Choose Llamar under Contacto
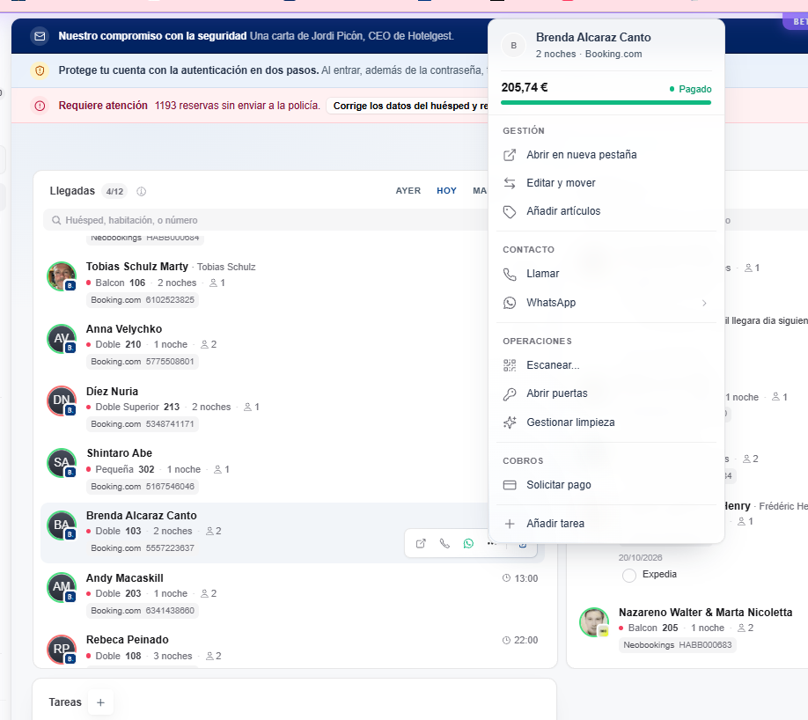The image size is (808, 720). click(606, 274)
